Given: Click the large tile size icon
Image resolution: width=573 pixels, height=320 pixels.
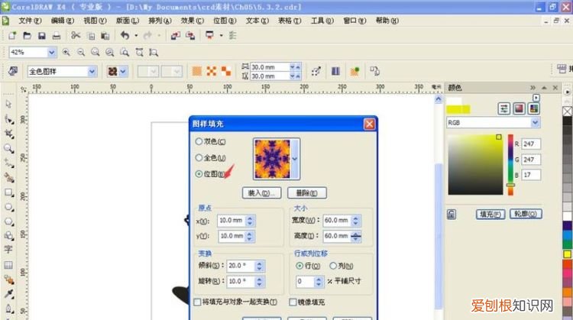Looking at the screenshot, I should (x=226, y=71).
